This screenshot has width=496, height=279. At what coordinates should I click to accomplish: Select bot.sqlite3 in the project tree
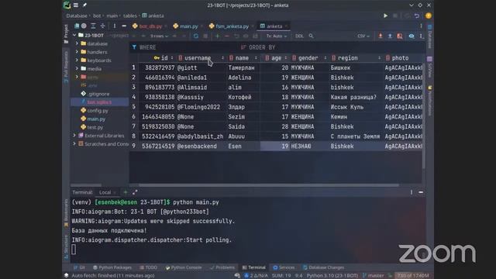tap(99, 102)
